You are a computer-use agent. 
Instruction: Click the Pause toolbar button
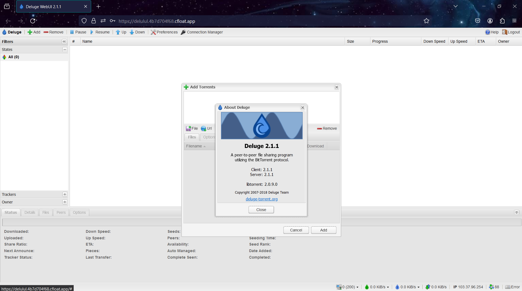coord(78,32)
